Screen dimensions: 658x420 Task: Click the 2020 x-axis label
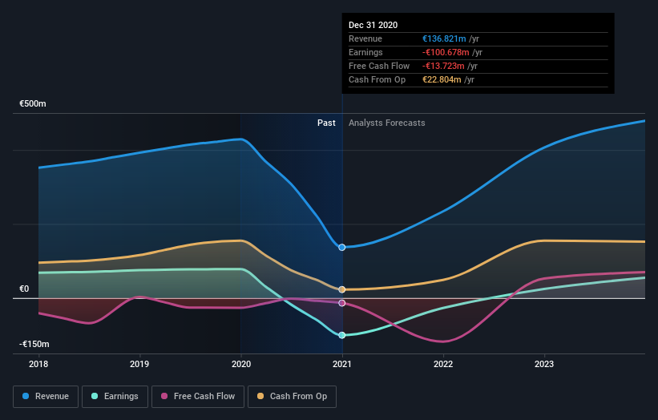[x=241, y=364]
